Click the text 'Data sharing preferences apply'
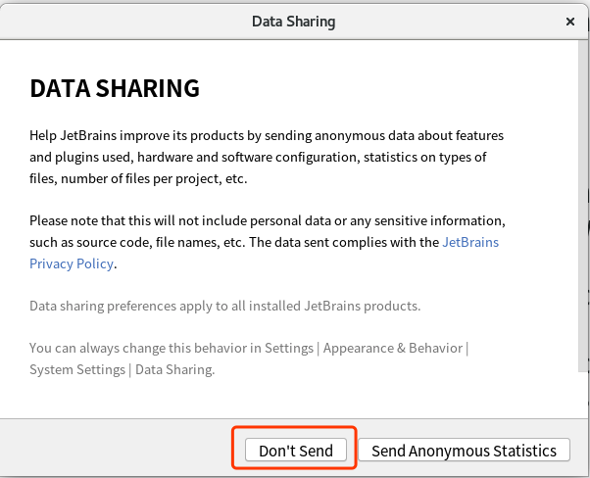The height and width of the screenshot is (478, 590). click(x=225, y=307)
